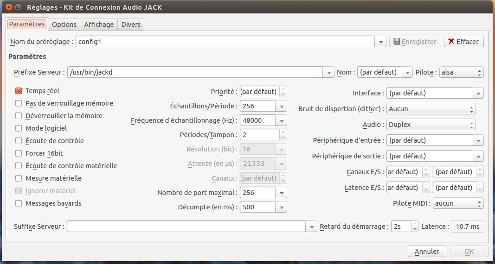Open Fréquence d'échantillonnage 48000 dropdown
Image resolution: width=495 pixels, height=264 pixels.
[x=282, y=120]
